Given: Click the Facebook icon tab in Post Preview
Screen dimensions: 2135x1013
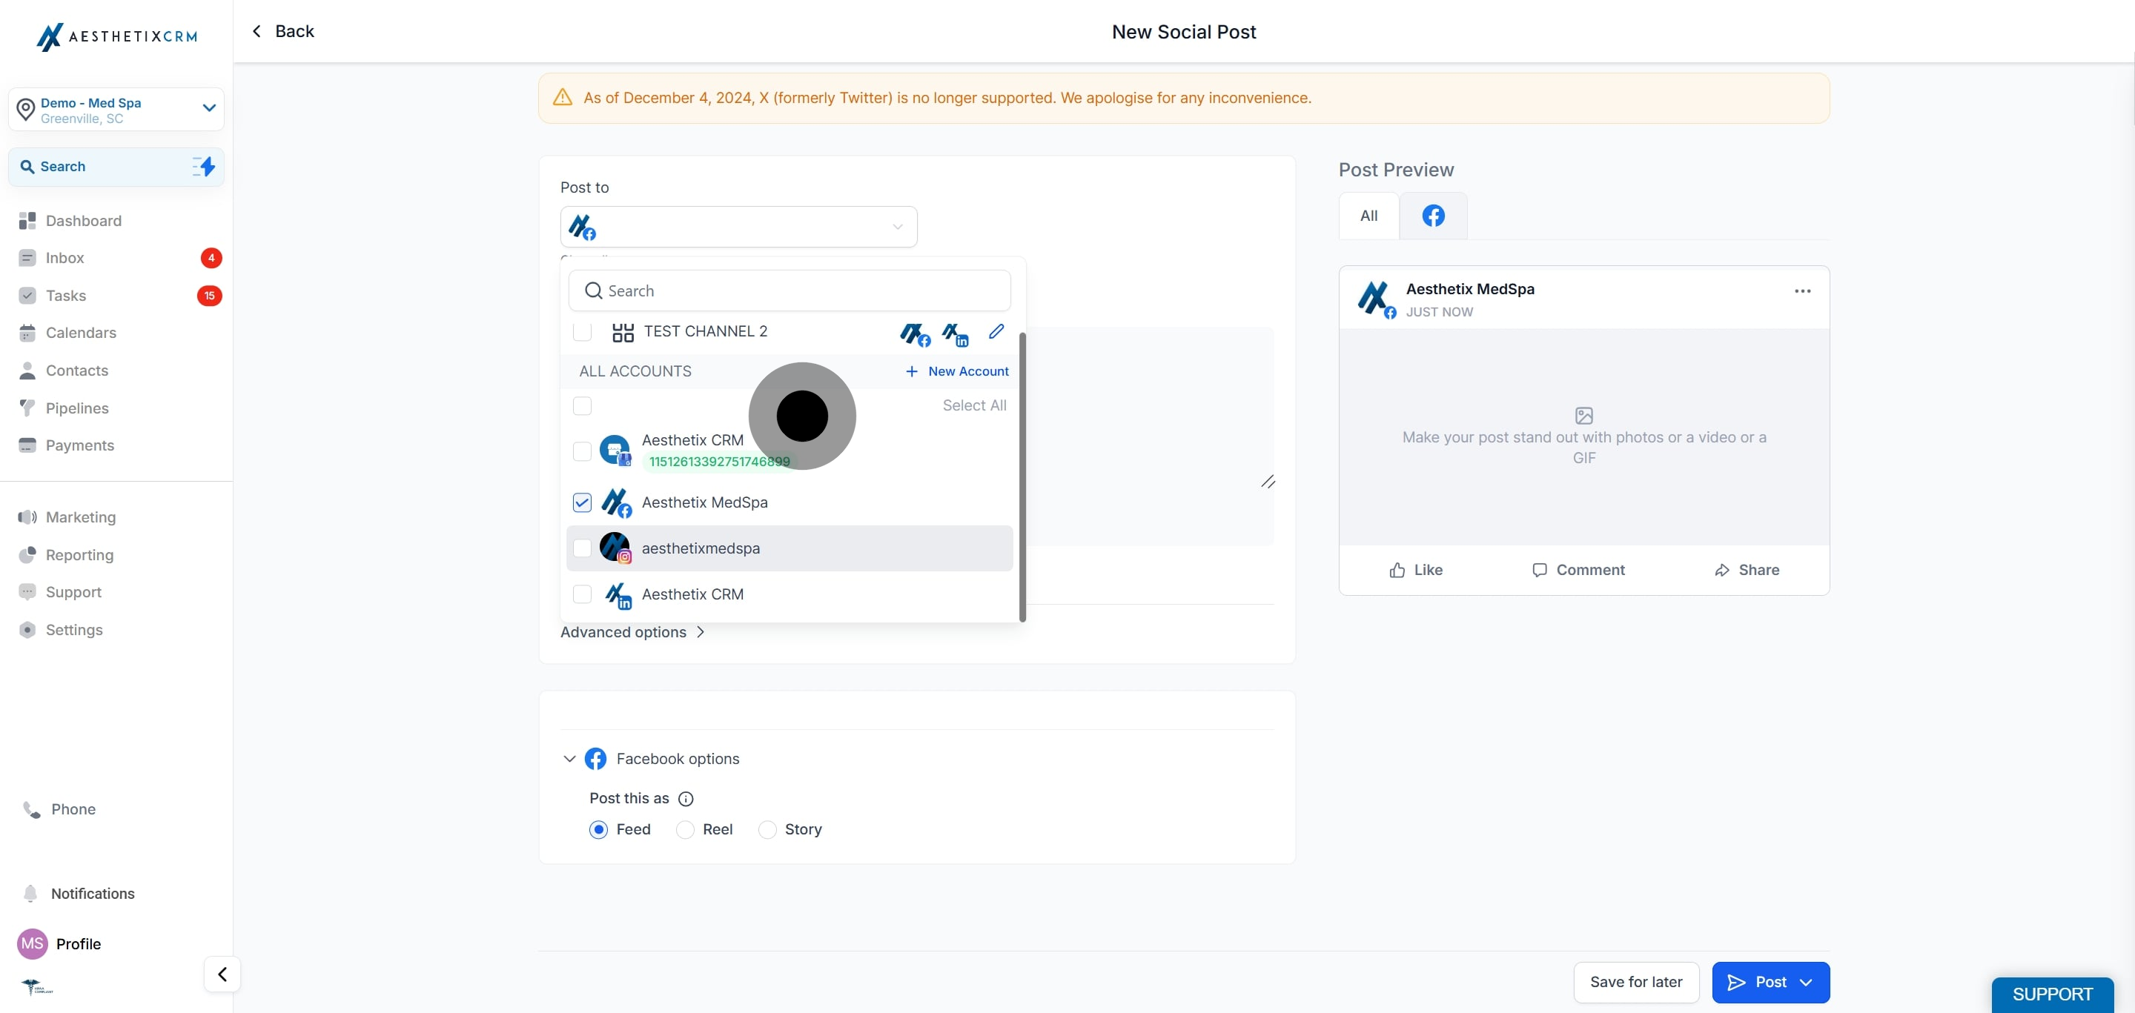Looking at the screenshot, I should pyautogui.click(x=1433, y=216).
